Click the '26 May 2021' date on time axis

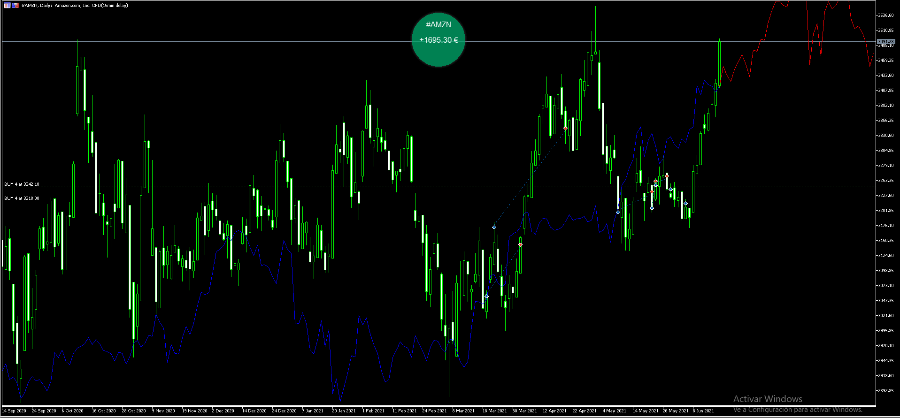(676, 411)
